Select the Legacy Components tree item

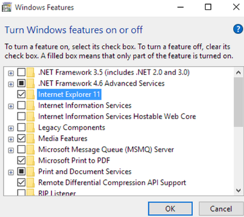tap(72, 128)
